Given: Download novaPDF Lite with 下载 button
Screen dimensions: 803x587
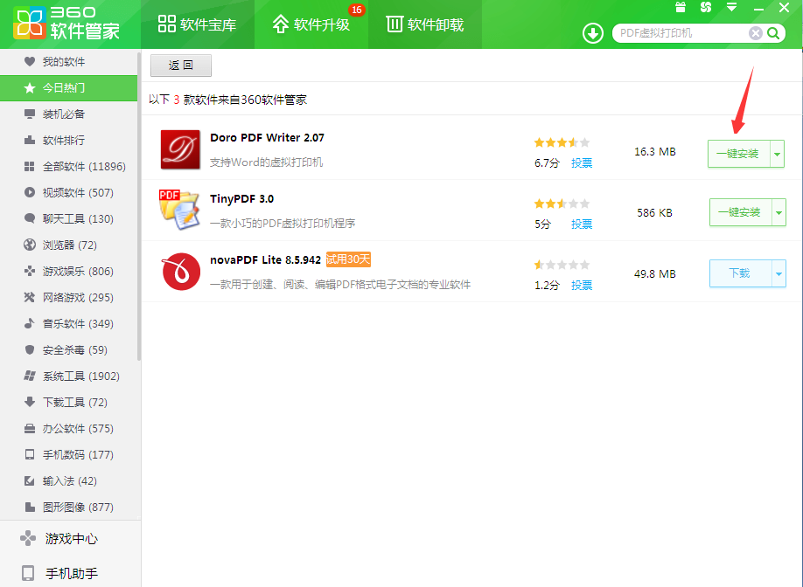Looking at the screenshot, I should [x=741, y=273].
